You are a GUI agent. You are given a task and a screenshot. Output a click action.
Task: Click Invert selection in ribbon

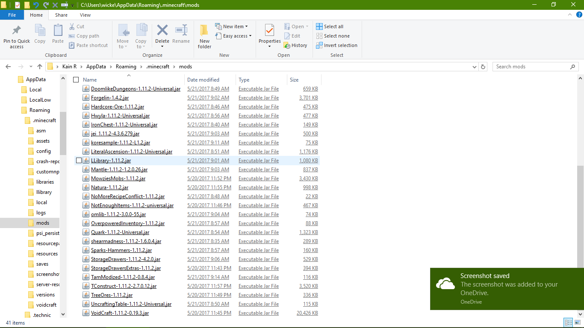336,45
